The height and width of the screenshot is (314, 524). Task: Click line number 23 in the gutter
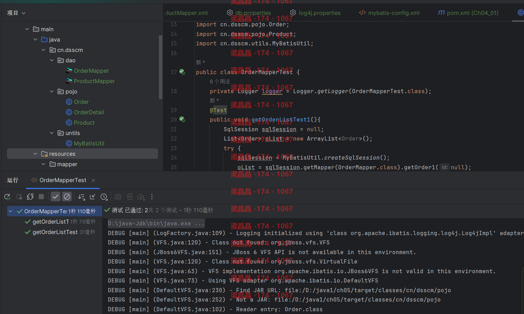point(174,148)
